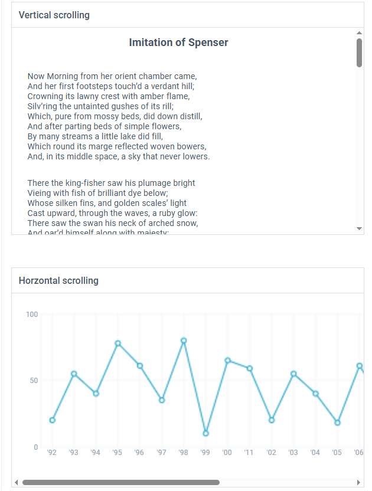The height and width of the screenshot is (491, 372).
Task: Click the empty horizontal scrollbar track area
Action: tap(287, 482)
